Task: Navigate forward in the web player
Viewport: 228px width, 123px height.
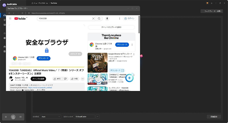Action: pyautogui.click(x=18, y=13)
